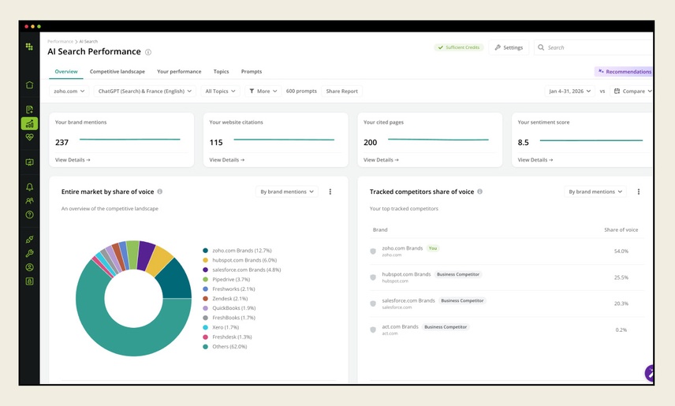Click the zoho.com Brands legend color dot

tap(205, 251)
